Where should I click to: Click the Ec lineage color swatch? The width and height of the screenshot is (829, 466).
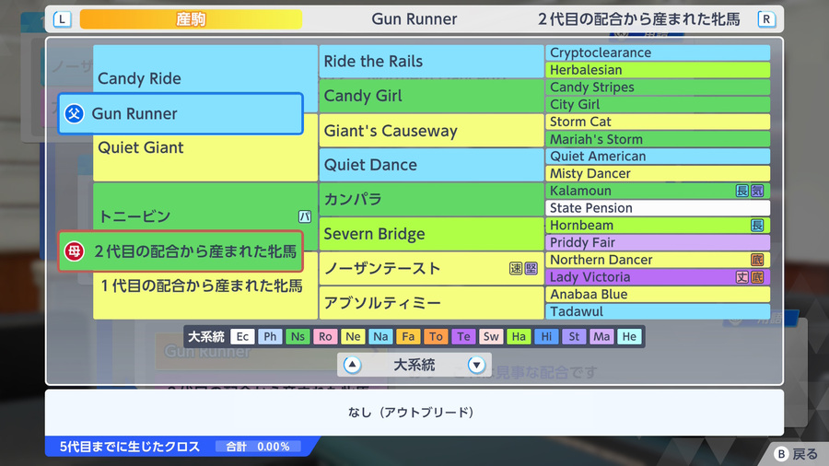pos(242,336)
